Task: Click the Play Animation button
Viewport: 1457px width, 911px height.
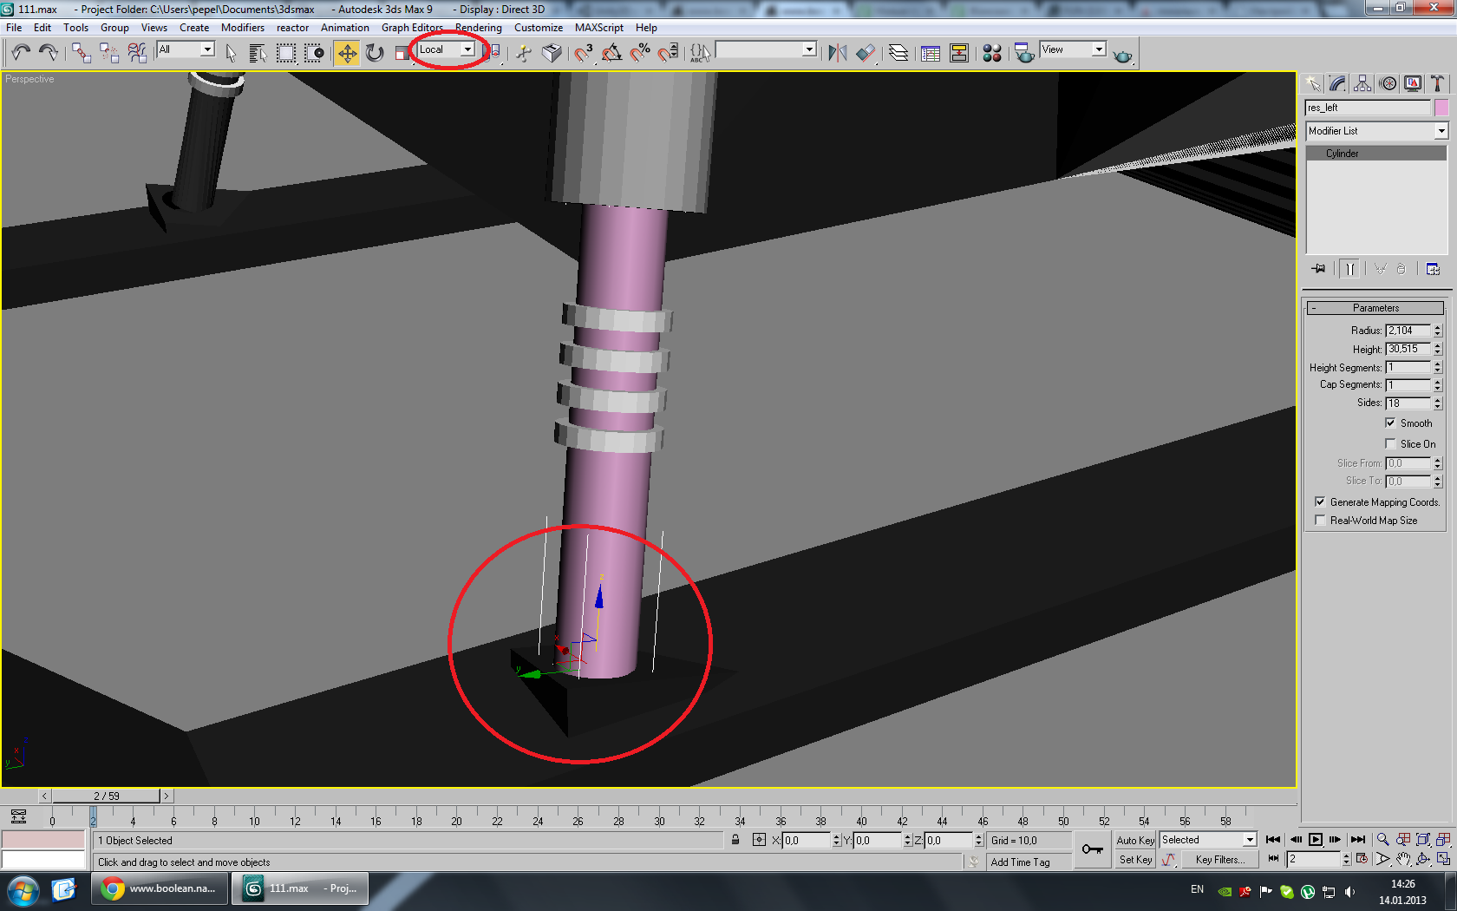Action: pos(1316,840)
